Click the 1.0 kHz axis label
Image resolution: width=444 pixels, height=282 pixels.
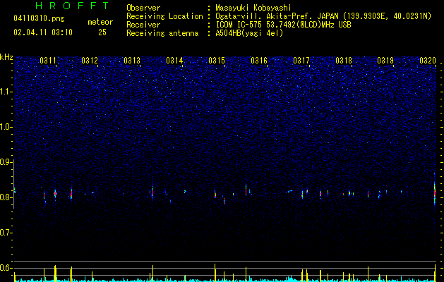click(6, 127)
